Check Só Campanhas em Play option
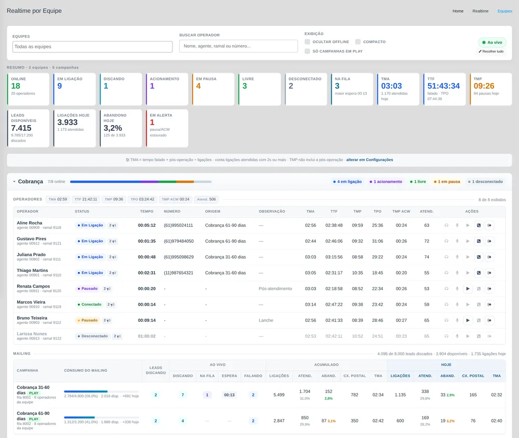Image resolution: width=519 pixels, height=438 pixels. pyautogui.click(x=307, y=51)
